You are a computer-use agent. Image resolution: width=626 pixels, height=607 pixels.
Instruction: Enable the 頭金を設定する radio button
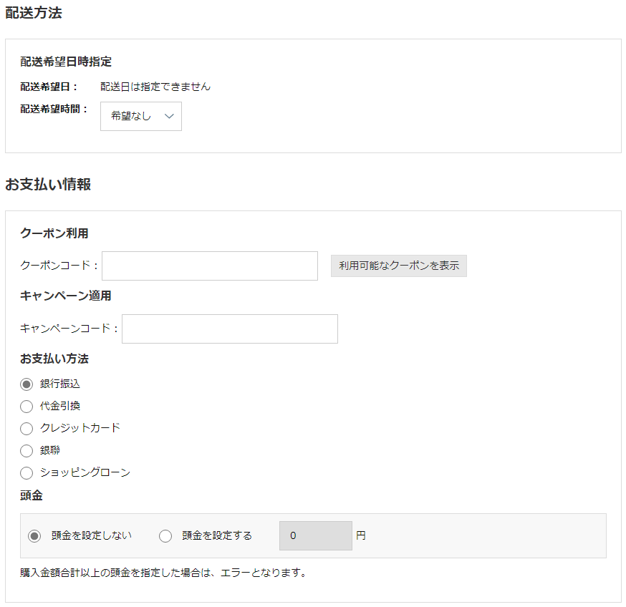coord(165,535)
